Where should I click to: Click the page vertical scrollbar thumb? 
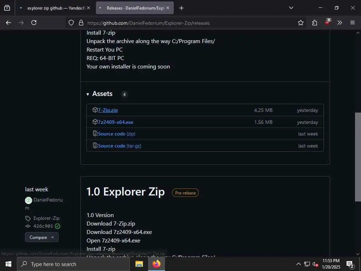coord(358,157)
